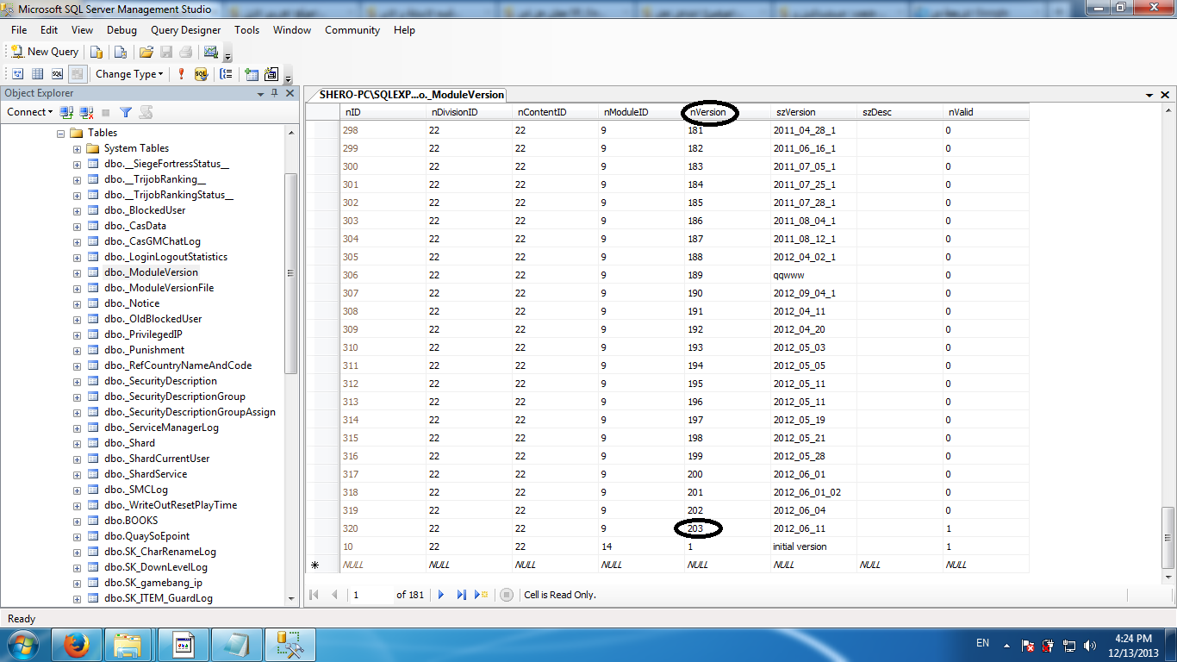The image size is (1177, 662).
Task: Open the Help menu
Action: coord(404,30)
